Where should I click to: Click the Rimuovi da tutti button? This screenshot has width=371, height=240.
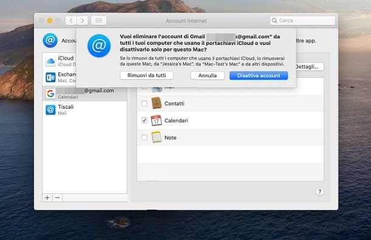147,75
